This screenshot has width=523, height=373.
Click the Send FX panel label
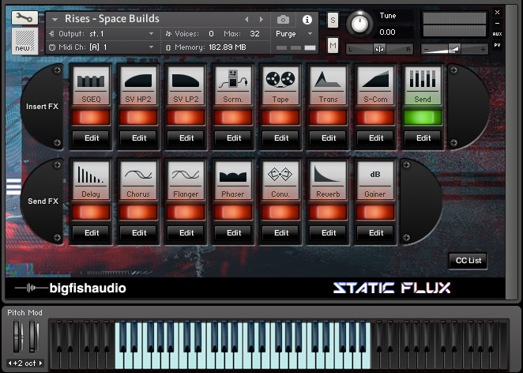[43, 202]
